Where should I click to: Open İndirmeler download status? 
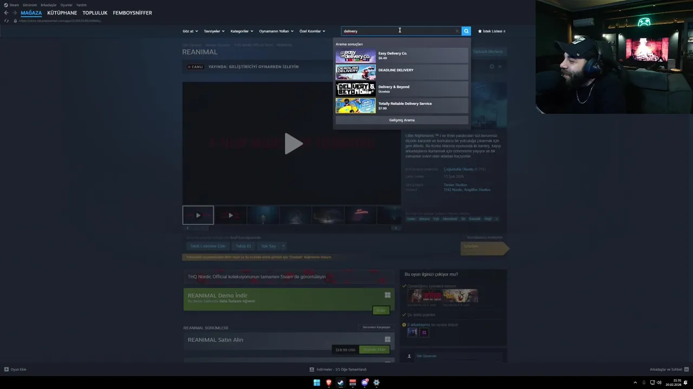[x=338, y=370]
